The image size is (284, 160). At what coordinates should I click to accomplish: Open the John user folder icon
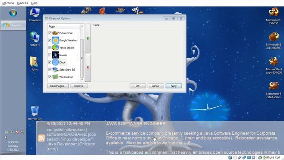[x=35, y=64]
